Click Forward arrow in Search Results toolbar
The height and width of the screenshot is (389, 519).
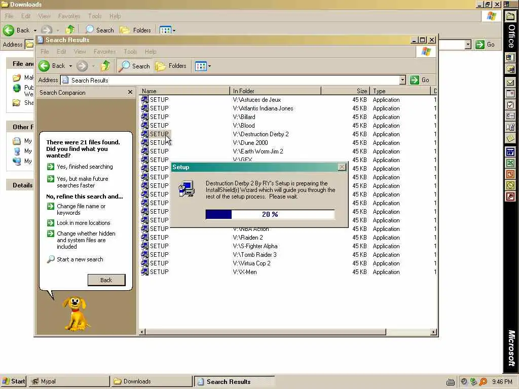point(82,66)
